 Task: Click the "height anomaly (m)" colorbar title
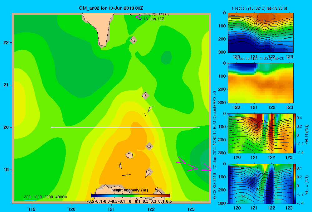130,190
